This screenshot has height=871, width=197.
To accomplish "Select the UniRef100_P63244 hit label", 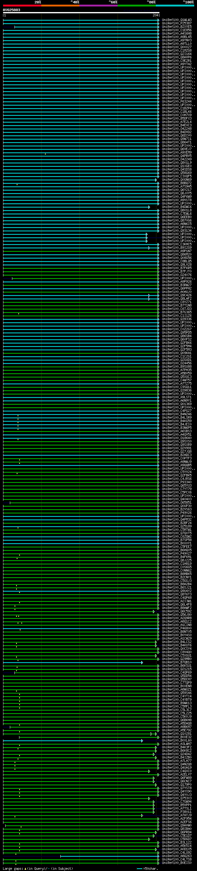I will click(x=176, y=101).
